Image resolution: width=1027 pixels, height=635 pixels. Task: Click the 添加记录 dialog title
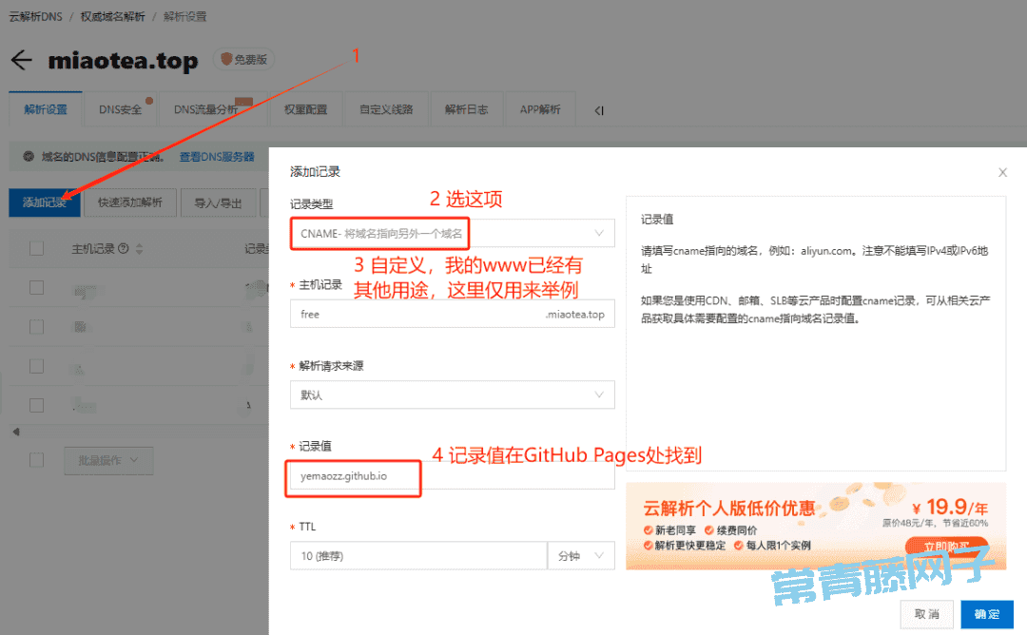coord(315,171)
